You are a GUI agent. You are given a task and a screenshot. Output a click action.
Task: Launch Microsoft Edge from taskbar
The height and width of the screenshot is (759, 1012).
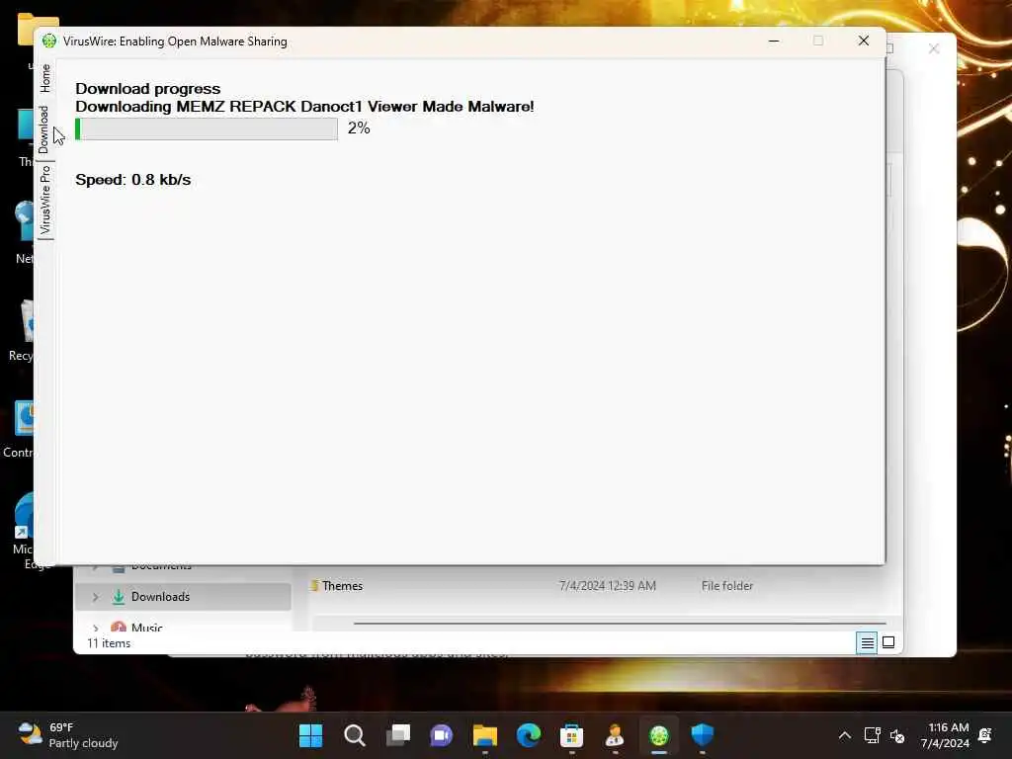(529, 735)
